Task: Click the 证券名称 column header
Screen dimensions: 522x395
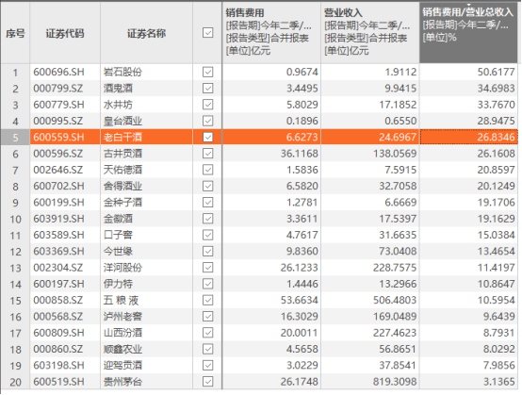Action: [x=146, y=33]
